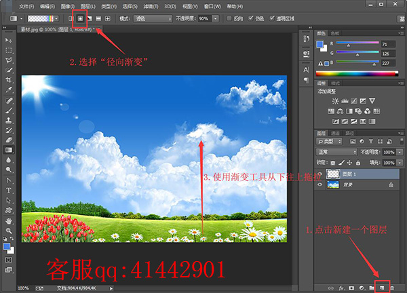
Task: Choose the diamond gradient style
Action: pos(107,19)
